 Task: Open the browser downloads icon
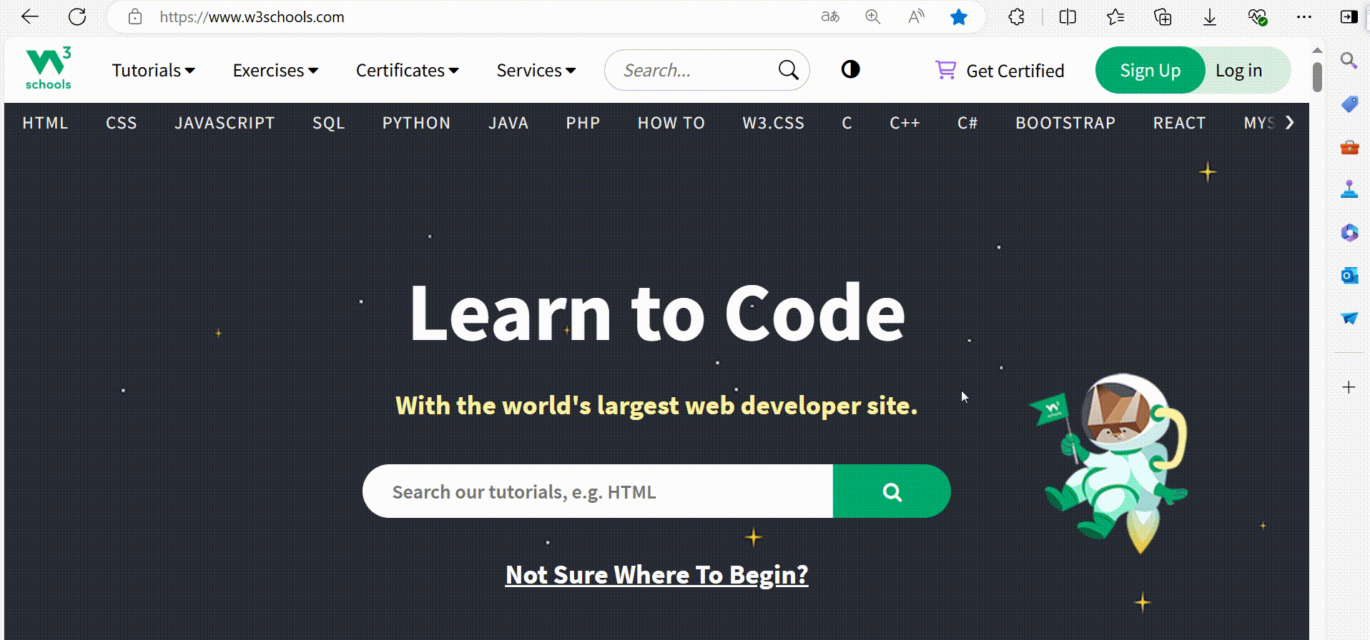[x=1209, y=17]
